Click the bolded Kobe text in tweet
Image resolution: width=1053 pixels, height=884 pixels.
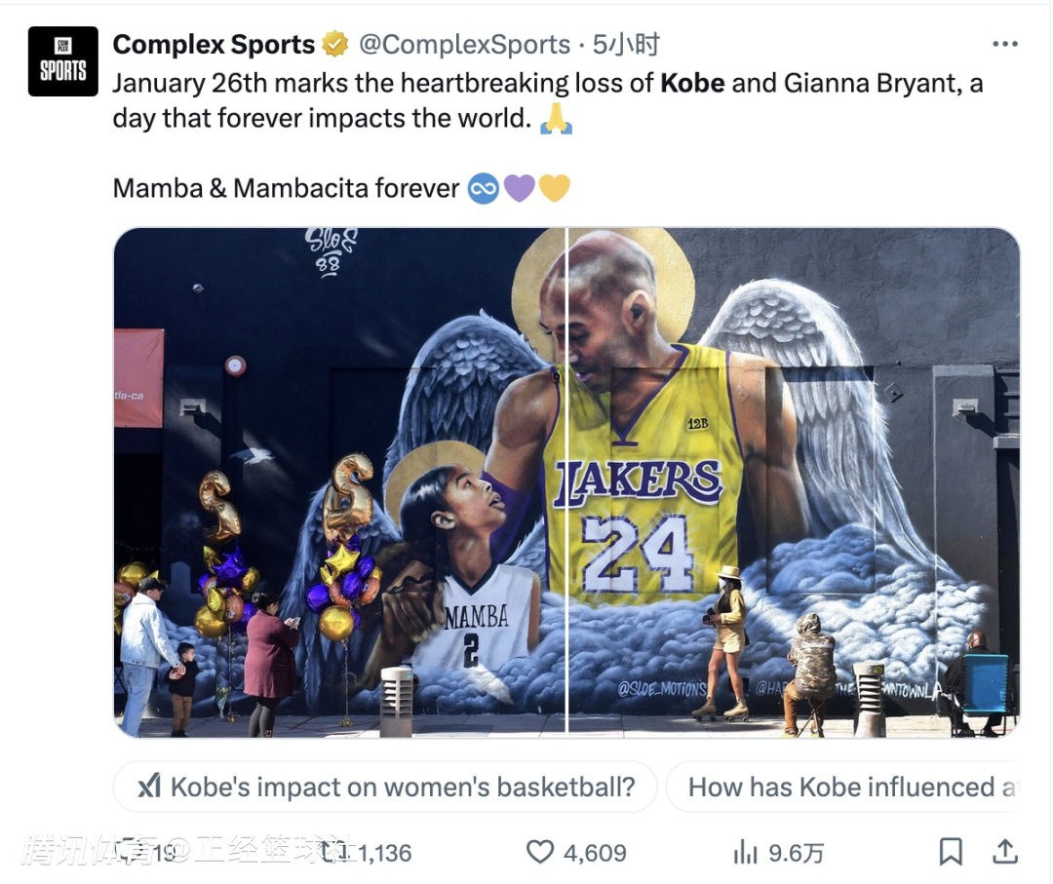(x=692, y=83)
